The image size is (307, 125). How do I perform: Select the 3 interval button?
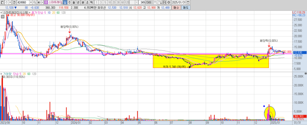coord(101,2)
